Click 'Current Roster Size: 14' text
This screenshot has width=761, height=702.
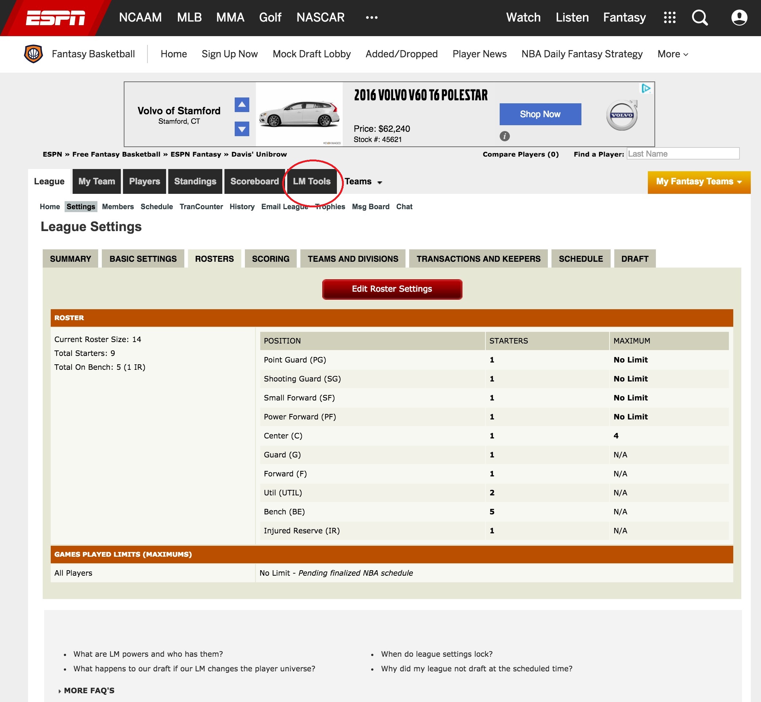[97, 340]
